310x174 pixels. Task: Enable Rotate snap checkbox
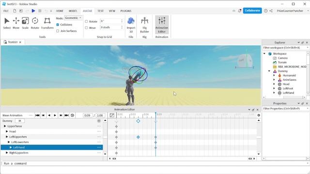[x=86, y=21]
